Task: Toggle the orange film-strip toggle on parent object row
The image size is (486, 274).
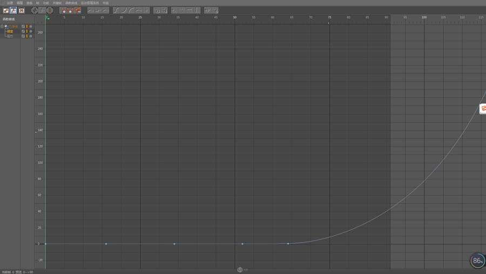Action: pos(27,26)
